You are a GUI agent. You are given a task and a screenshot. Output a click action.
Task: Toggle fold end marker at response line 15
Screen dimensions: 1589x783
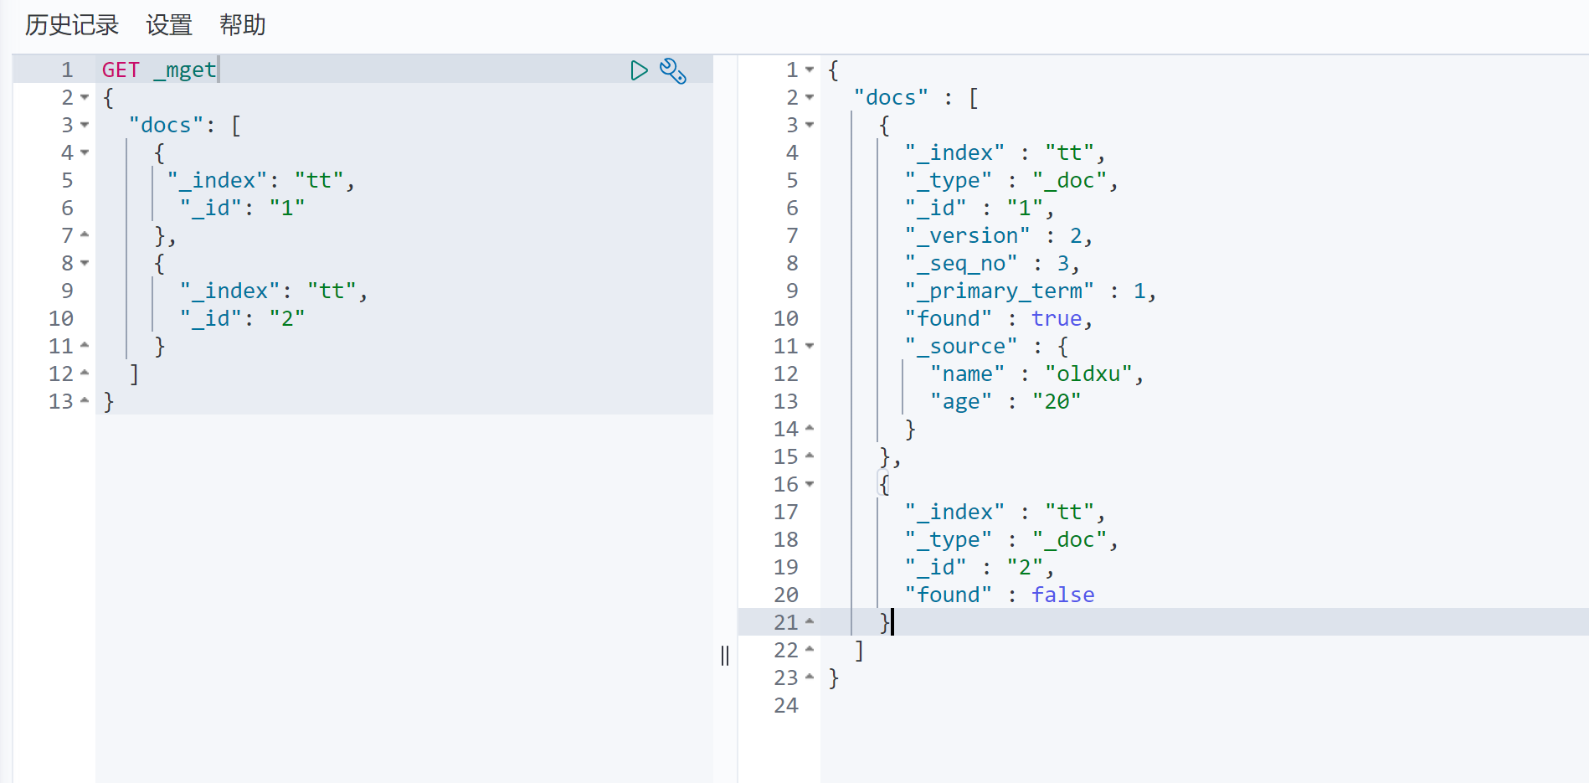[x=810, y=456]
